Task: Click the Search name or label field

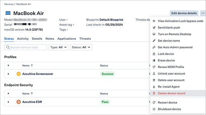Action: [25, 47]
